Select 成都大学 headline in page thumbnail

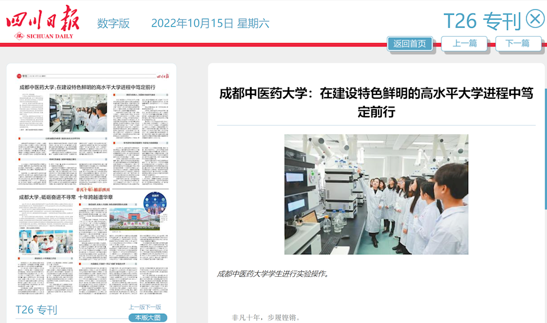[66, 197]
